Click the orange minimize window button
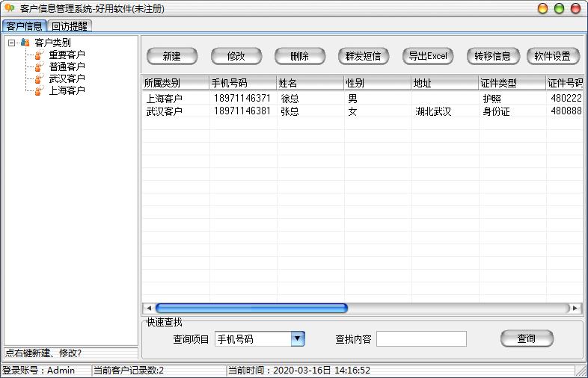The image size is (588, 378). click(x=542, y=8)
